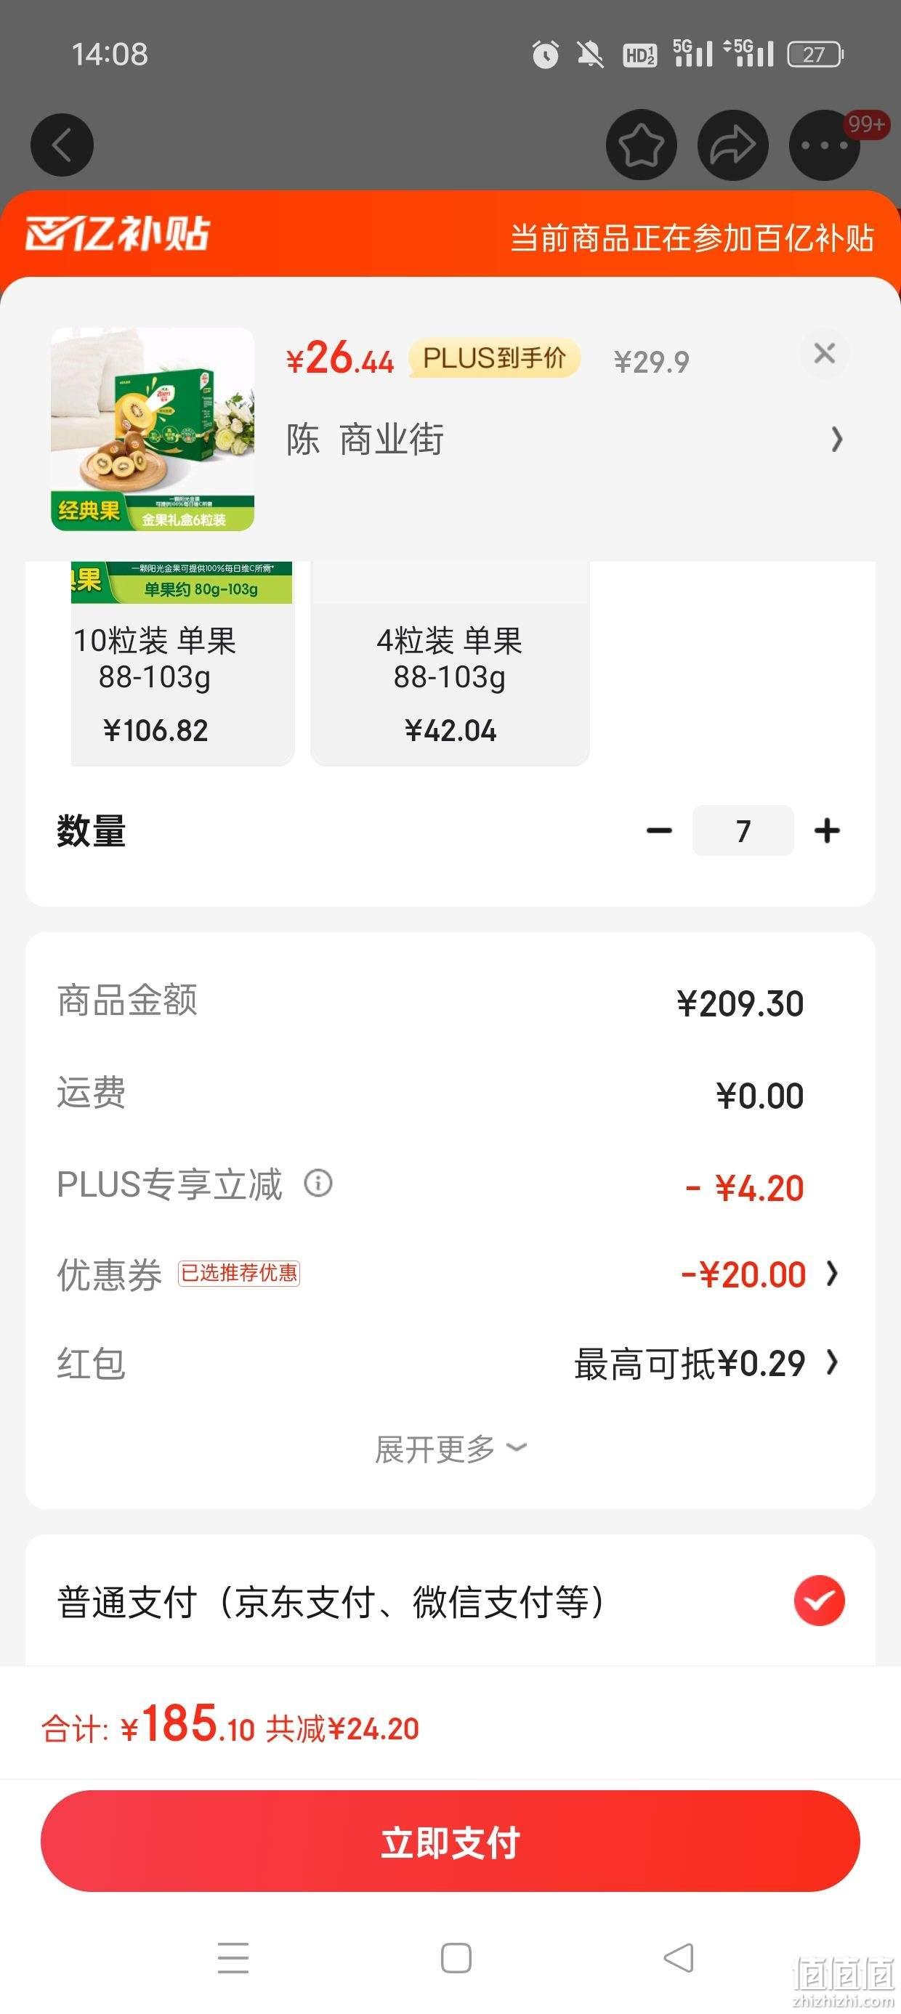
Task: Select 普通支付 payment radio button
Action: click(819, 1601)
